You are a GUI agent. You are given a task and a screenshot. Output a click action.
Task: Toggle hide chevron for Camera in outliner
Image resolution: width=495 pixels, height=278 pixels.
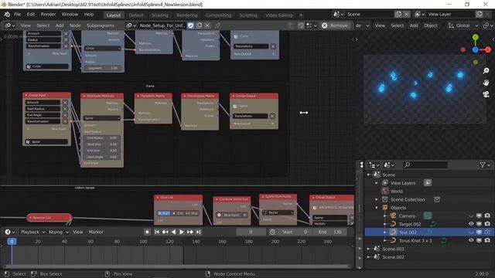[471, 216]
